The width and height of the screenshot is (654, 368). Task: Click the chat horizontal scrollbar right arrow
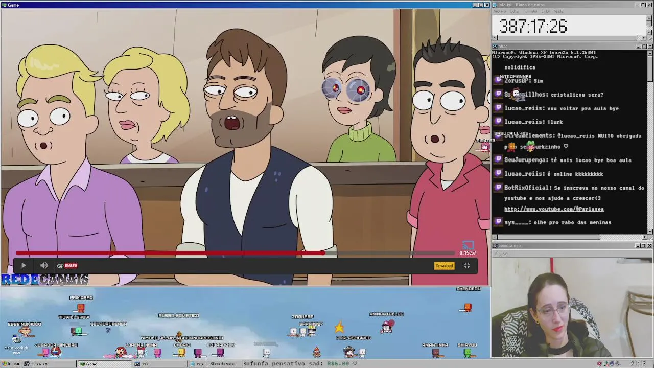644,237
